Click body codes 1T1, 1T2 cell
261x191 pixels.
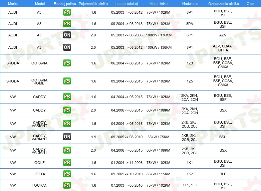(x=190, y=185)
